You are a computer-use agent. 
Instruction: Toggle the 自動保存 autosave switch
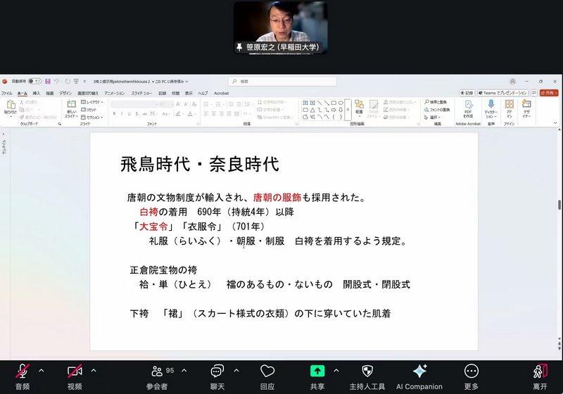[34, 81]
